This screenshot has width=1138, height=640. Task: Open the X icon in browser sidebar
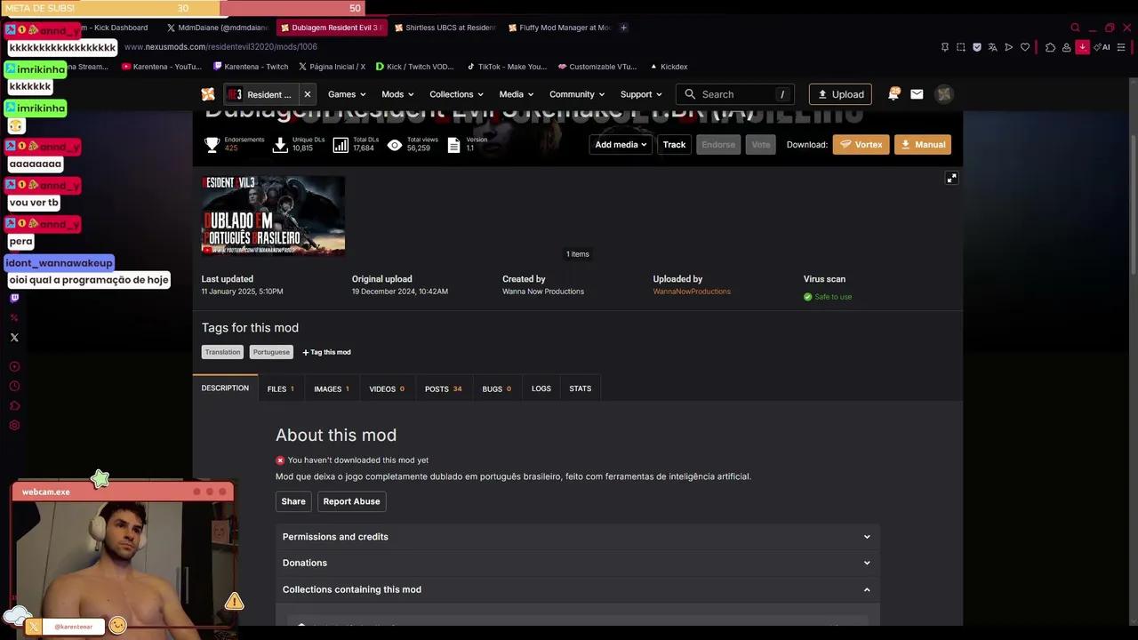tap(14, 338)
